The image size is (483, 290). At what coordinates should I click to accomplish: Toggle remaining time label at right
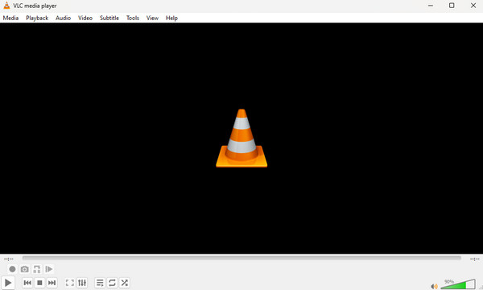coord(474,259)
